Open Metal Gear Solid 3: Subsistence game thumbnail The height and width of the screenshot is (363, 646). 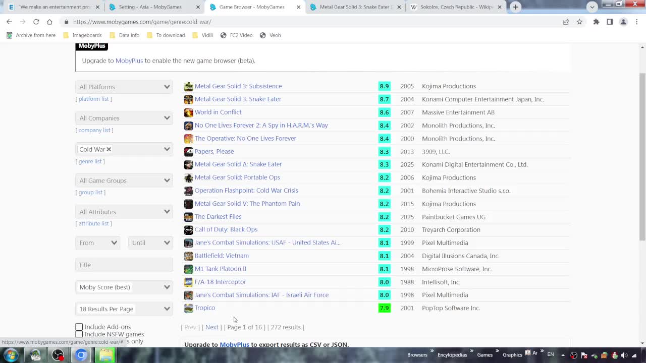tap(188, 86)
